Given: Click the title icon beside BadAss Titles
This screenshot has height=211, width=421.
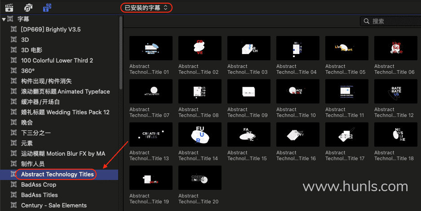Looking at the screenshot, I should point(13,195).
